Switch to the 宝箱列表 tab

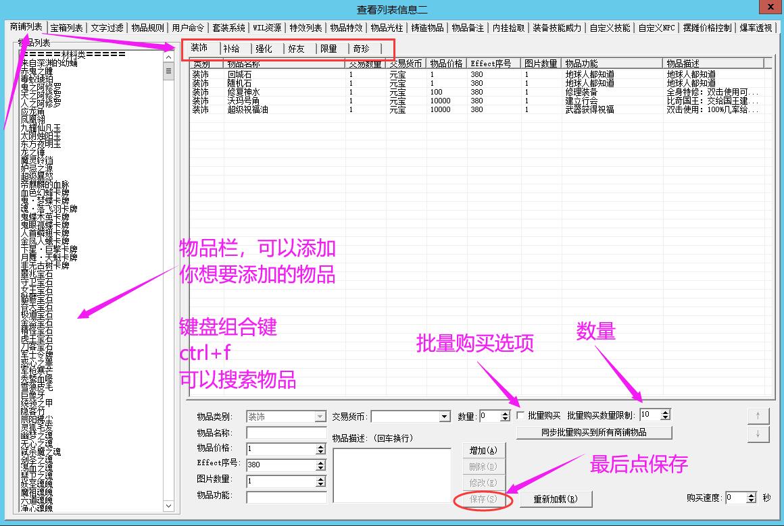[x=67, y=28]
